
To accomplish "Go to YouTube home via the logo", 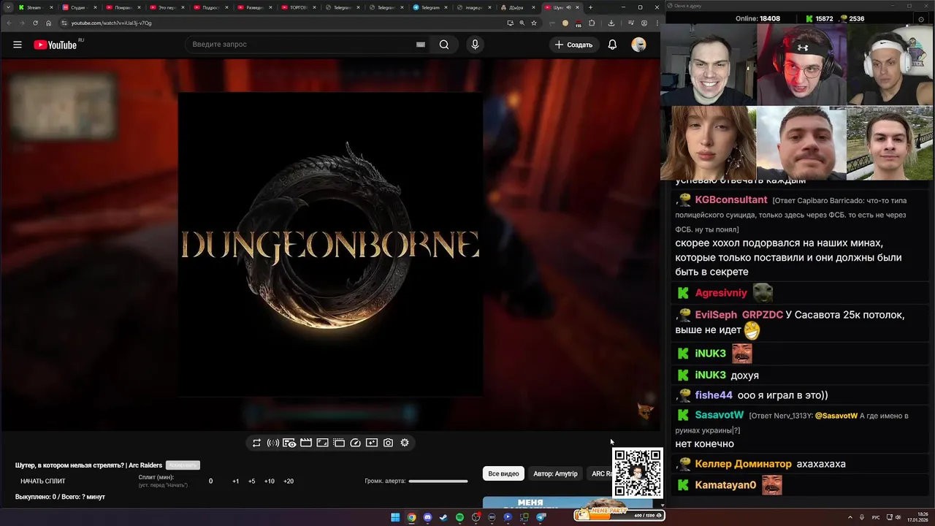I will 56,45.
